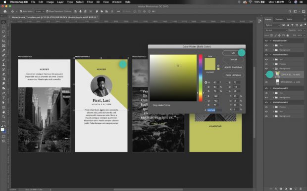Open the Auto-Select Layer dropdown

pyautogui.click(x=40, y=11)
